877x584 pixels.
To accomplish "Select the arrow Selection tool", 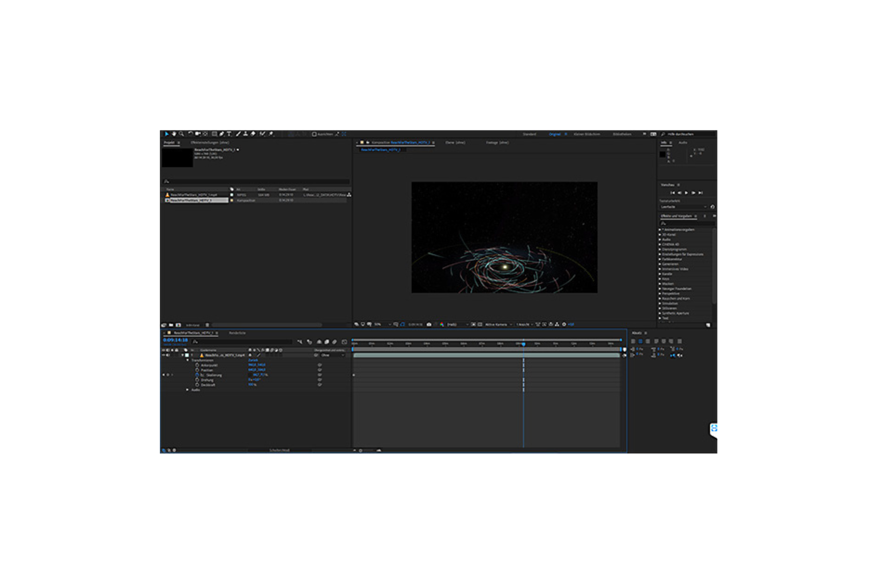I will (x=167, y=134).
